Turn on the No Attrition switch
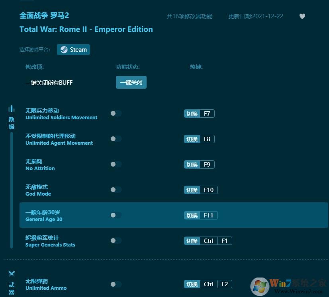The image size is (329, 297). tap(116, 164)
